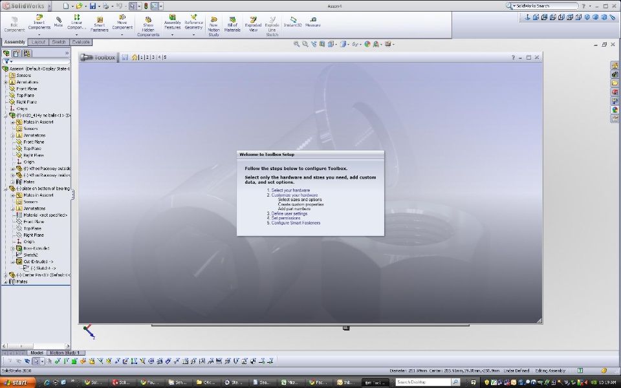Click the 'Define user settings' link

(x=290, y=214)
